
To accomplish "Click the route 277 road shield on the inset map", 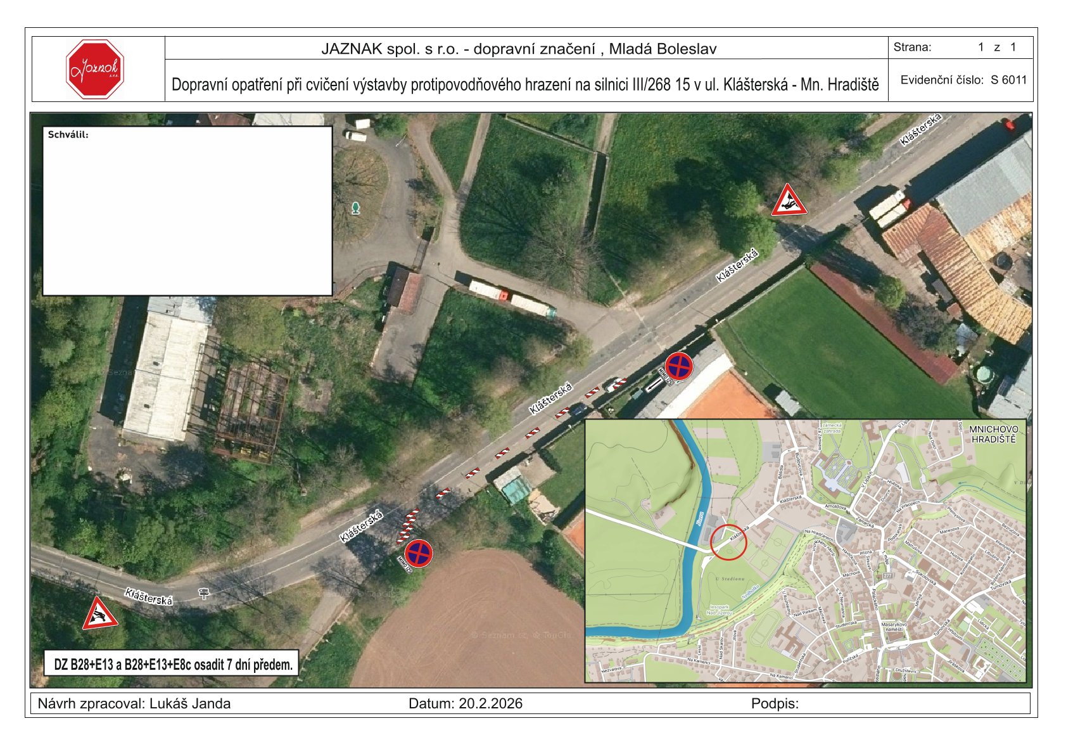I will [887, 575].
